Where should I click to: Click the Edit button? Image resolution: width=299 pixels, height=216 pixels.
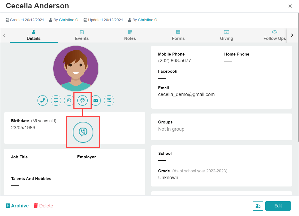point(278,206)
